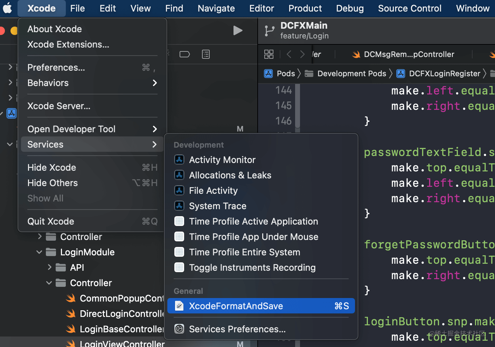Open the Apple menu
Screen dimensions: 495x347
tap(7, 8)
